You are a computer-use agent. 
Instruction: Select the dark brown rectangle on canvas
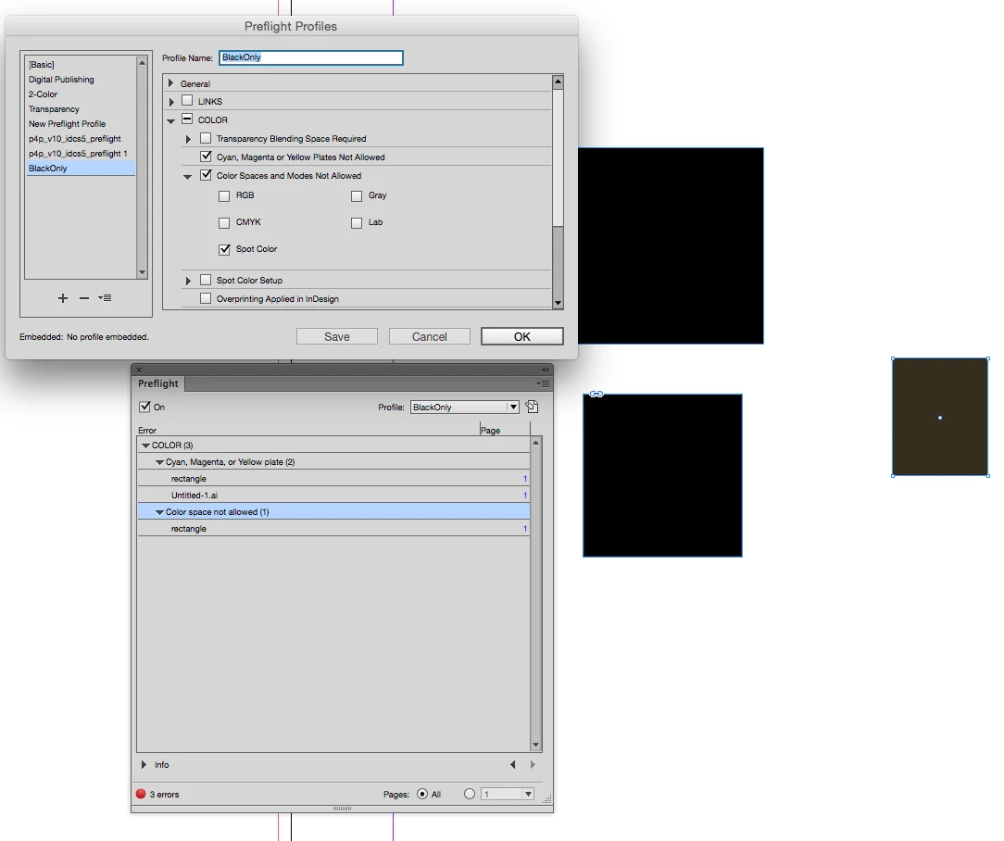tap(939, 417)
